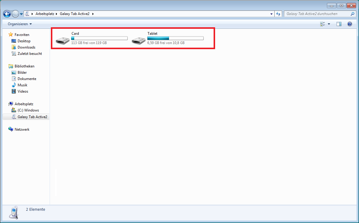Select (C:) Windows drive in sidebar
This screenshot has width=359, height=223.
click(28, 110)
